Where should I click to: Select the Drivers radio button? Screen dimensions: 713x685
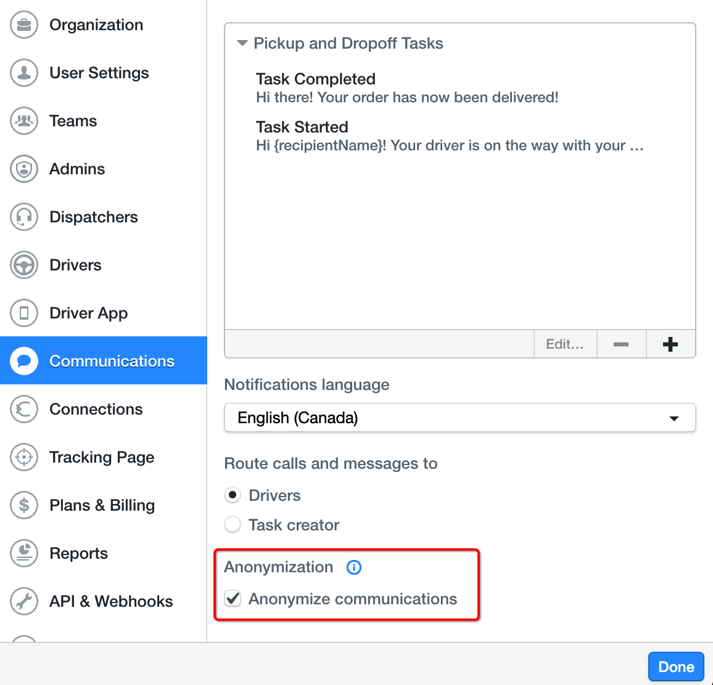[233, 495]
